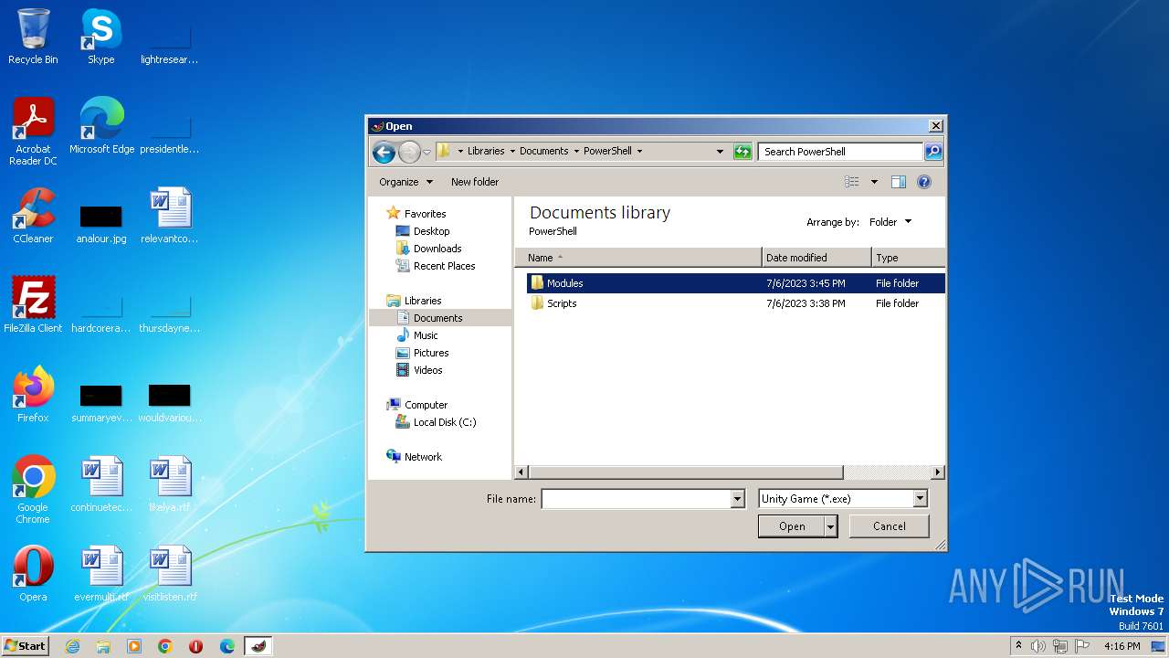Image resolution: width=1169 pixels, height=658 pixels.
Task: Open CCleaner desktop shortcut
Action: [x=33, y=216]
